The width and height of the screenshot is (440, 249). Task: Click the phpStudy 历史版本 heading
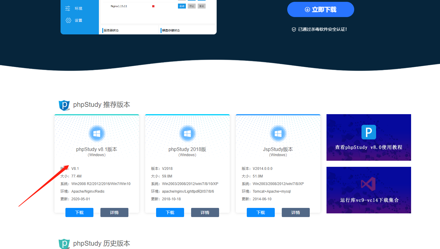point(102,244)
